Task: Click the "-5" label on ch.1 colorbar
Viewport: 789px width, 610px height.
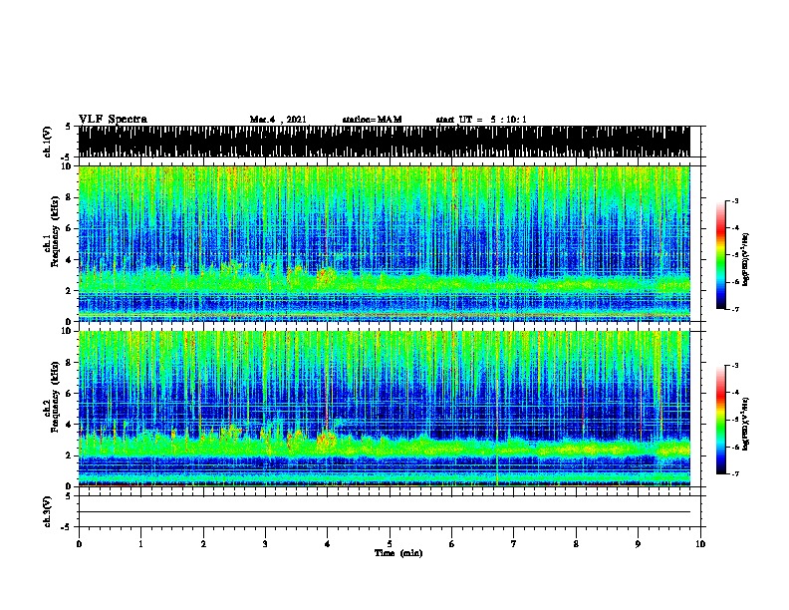Action: [x=734, y=255]
